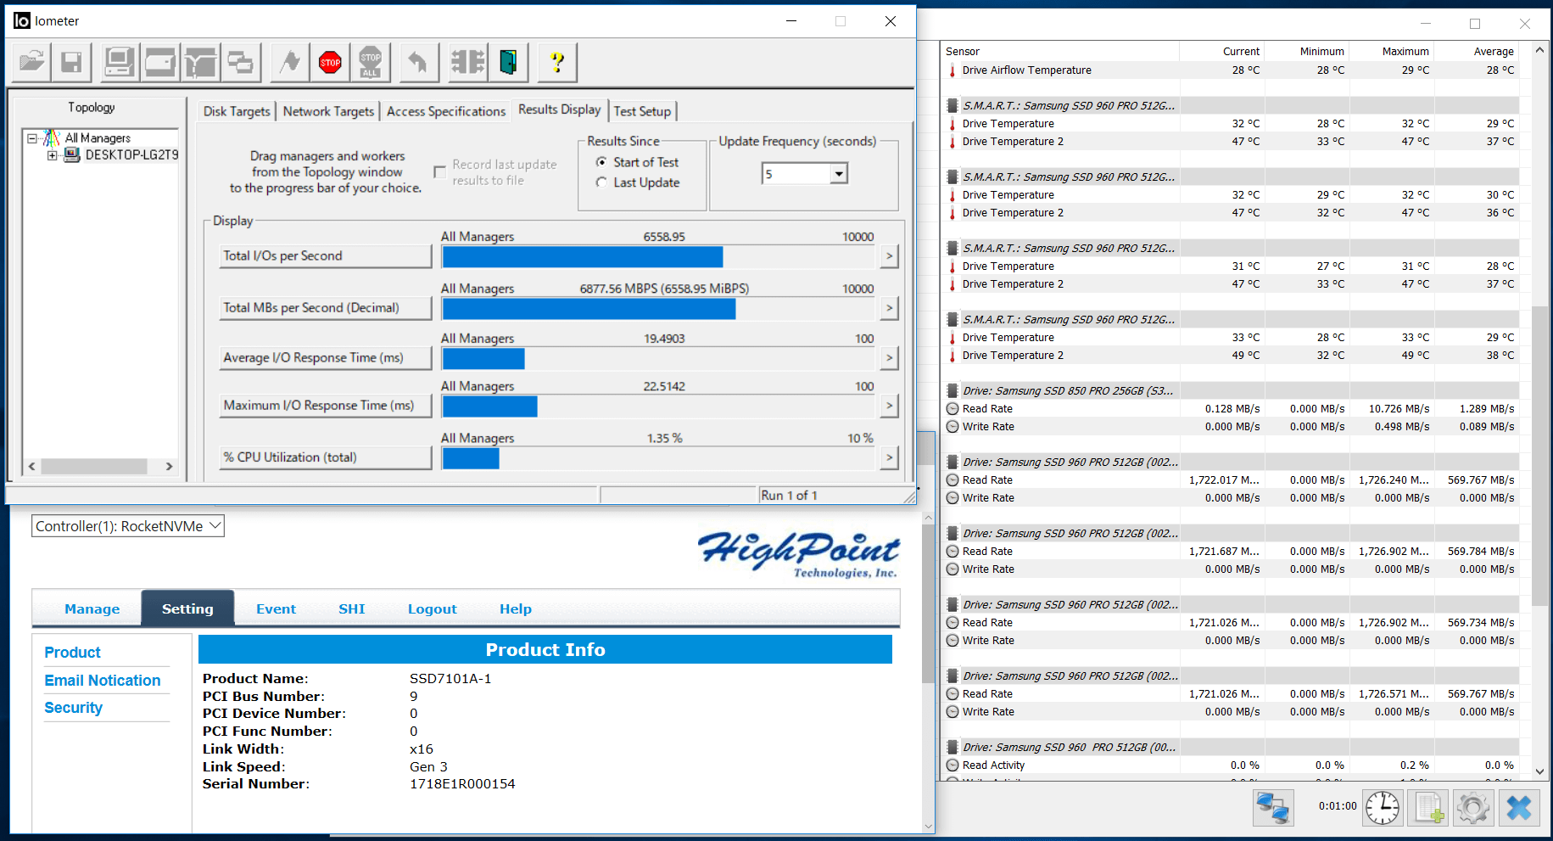Click 'Total MBs per Second (Decimal)' button

(326, 308)
